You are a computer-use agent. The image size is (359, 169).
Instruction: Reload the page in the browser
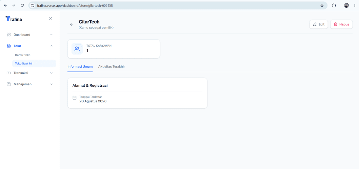pos(22,5)
